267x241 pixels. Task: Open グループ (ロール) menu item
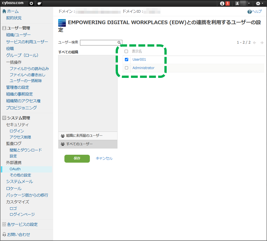coord(22,55)
